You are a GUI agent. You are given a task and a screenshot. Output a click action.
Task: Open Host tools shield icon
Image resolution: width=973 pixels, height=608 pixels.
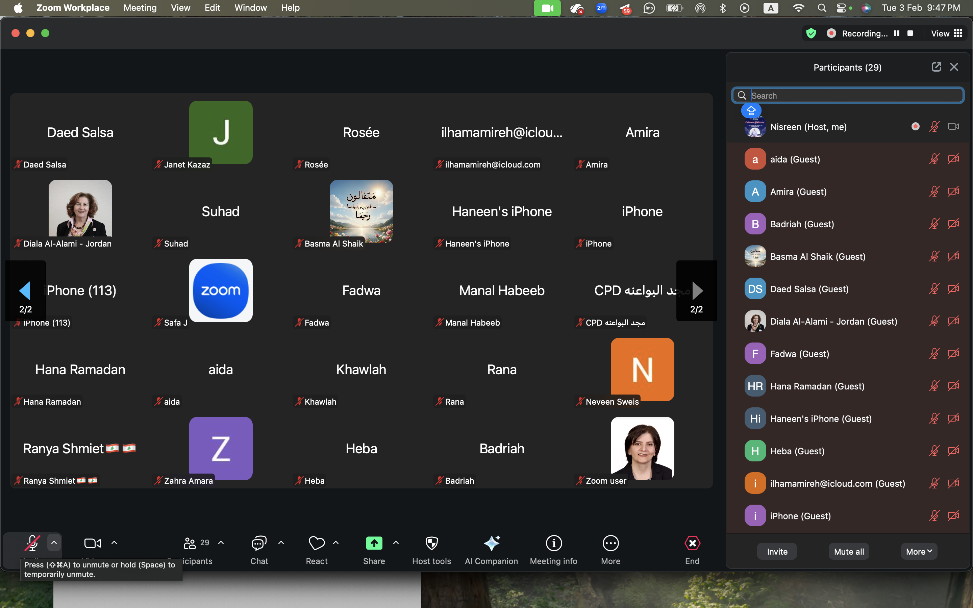pyautogui.click(x=431, y=543)
